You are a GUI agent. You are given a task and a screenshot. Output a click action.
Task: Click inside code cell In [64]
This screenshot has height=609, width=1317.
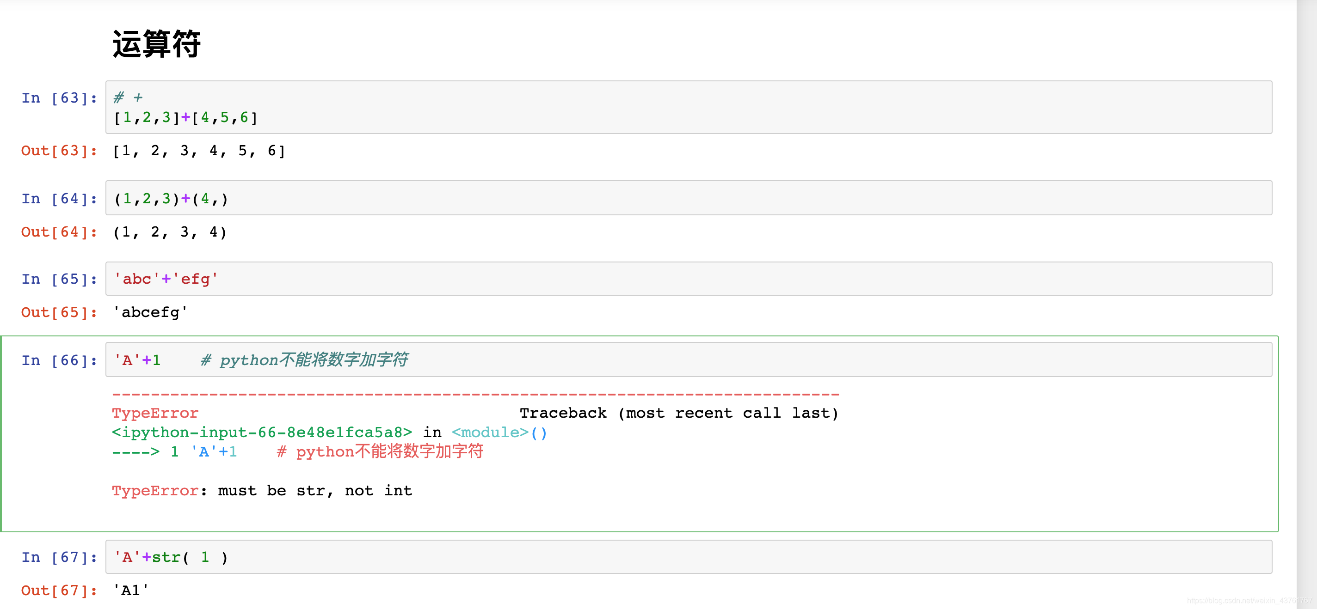click(689, 198)
